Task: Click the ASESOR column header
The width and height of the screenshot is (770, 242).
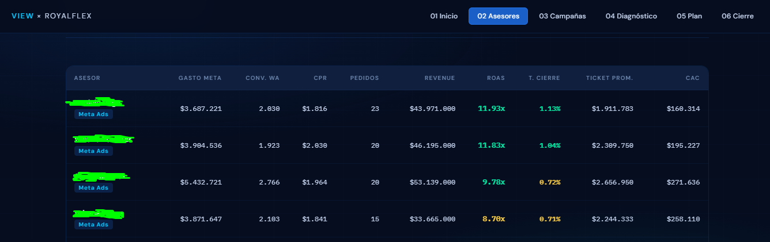Action: [x=87, y=78]
